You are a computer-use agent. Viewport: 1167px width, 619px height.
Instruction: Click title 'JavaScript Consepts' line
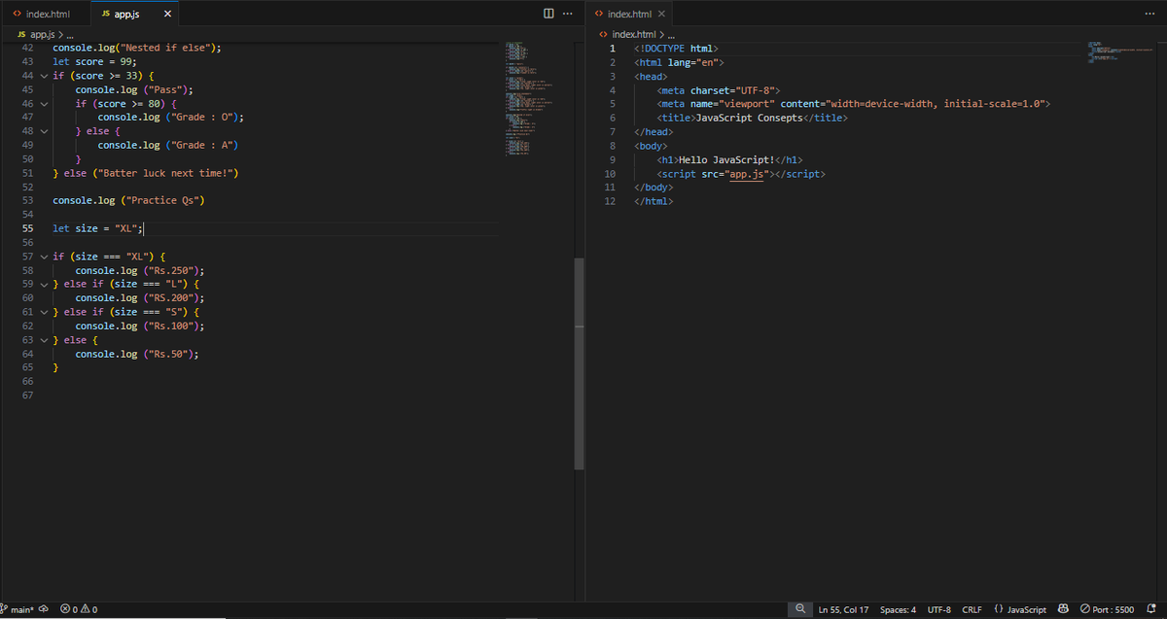pos(753,118)
